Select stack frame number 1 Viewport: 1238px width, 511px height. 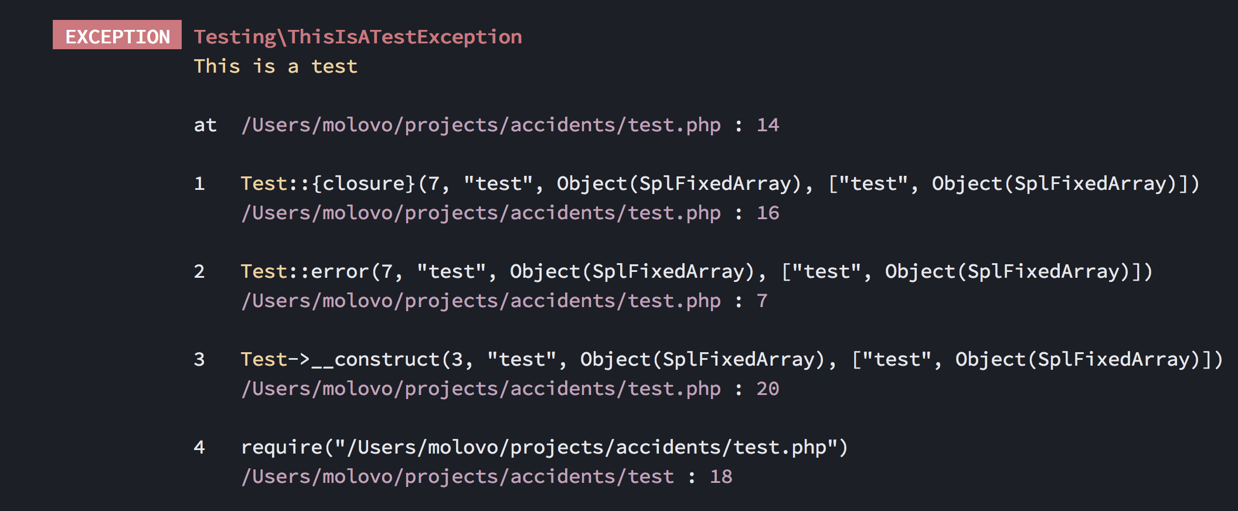(x=199, y=183)
